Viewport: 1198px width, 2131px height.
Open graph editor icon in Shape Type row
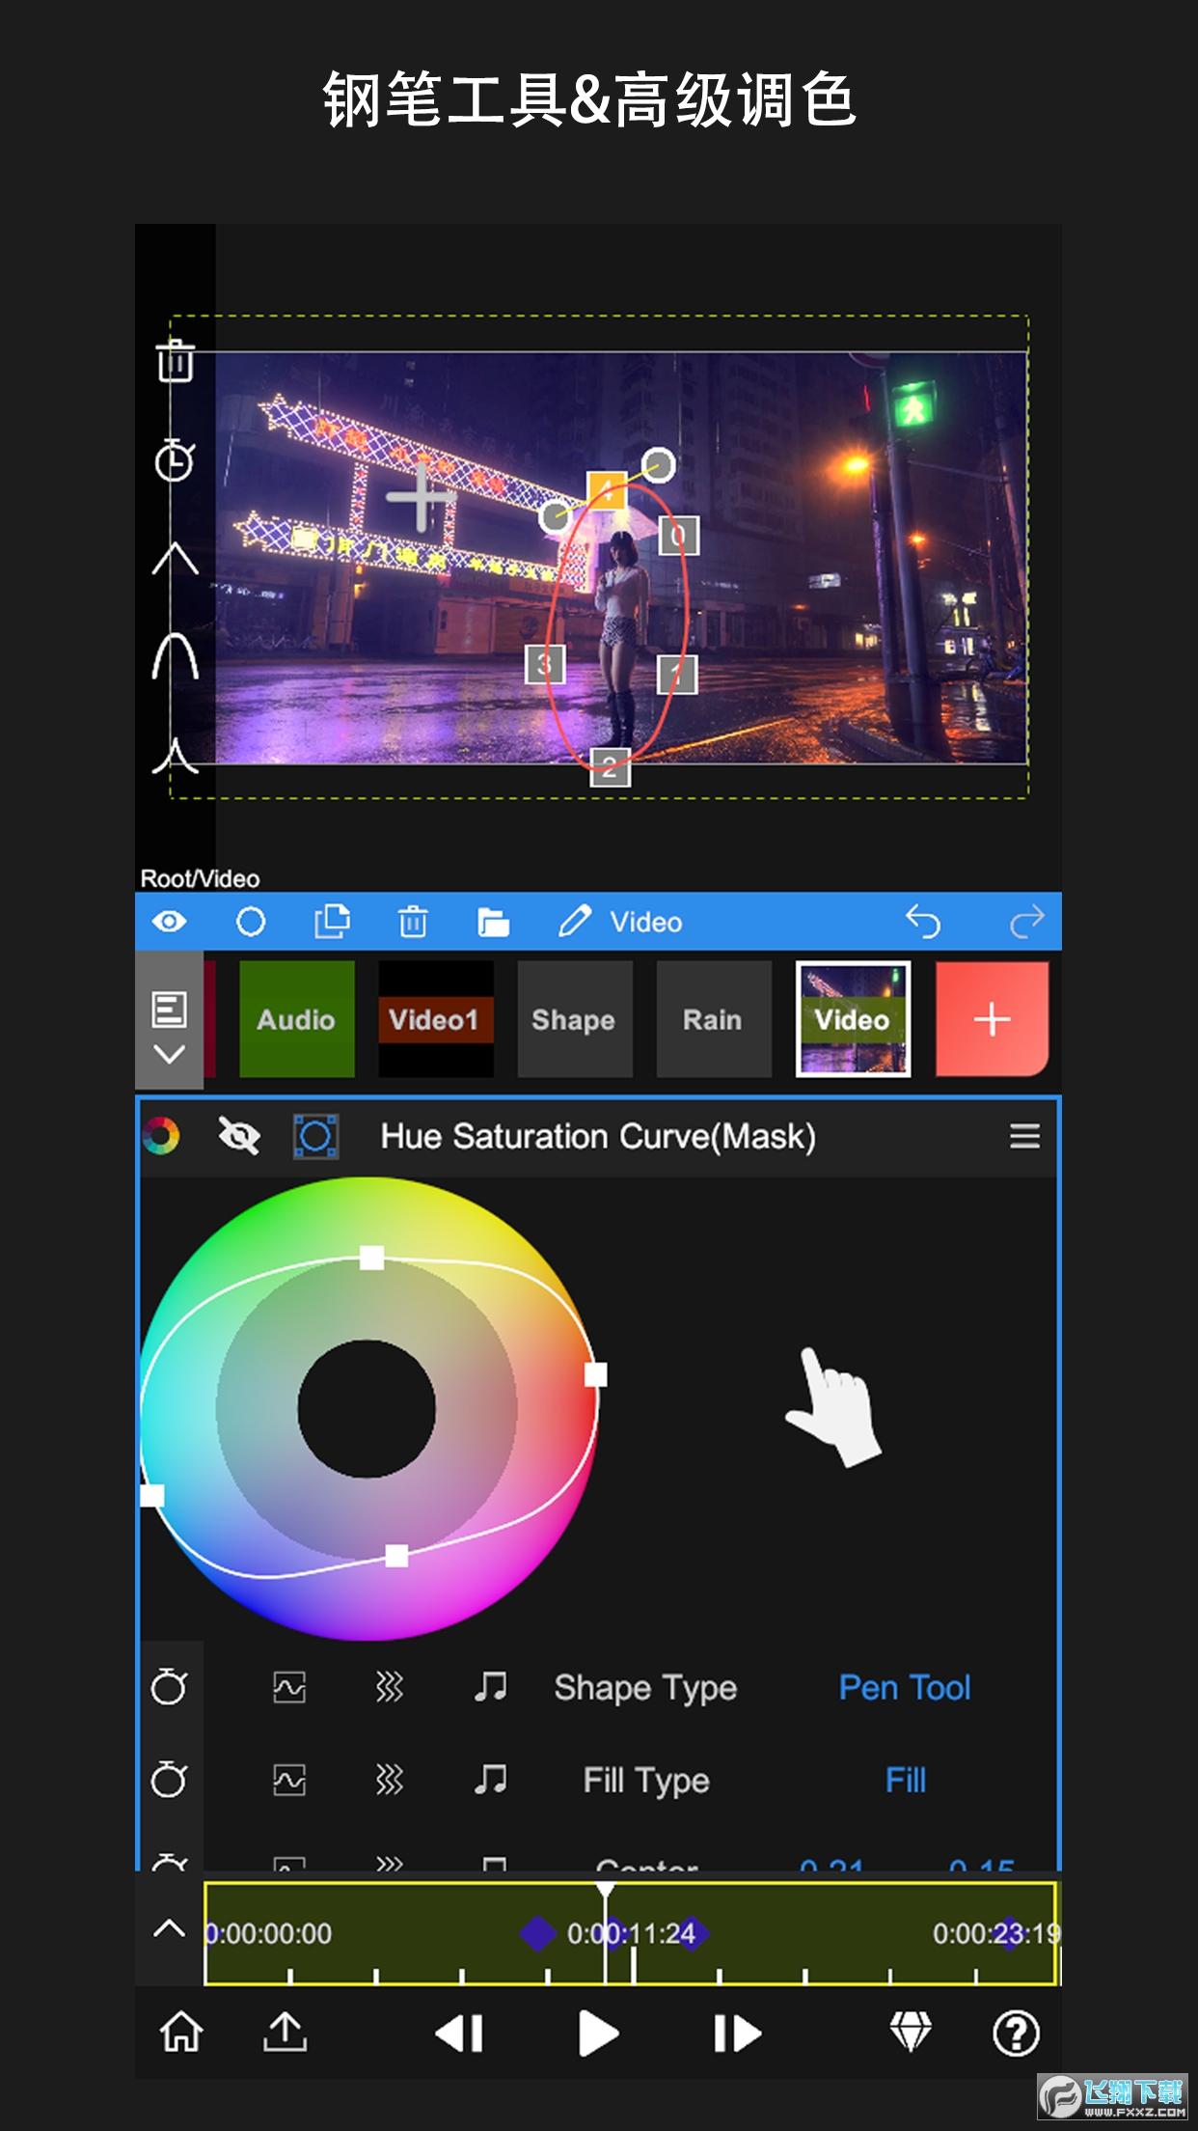(x=289, y=1687)
